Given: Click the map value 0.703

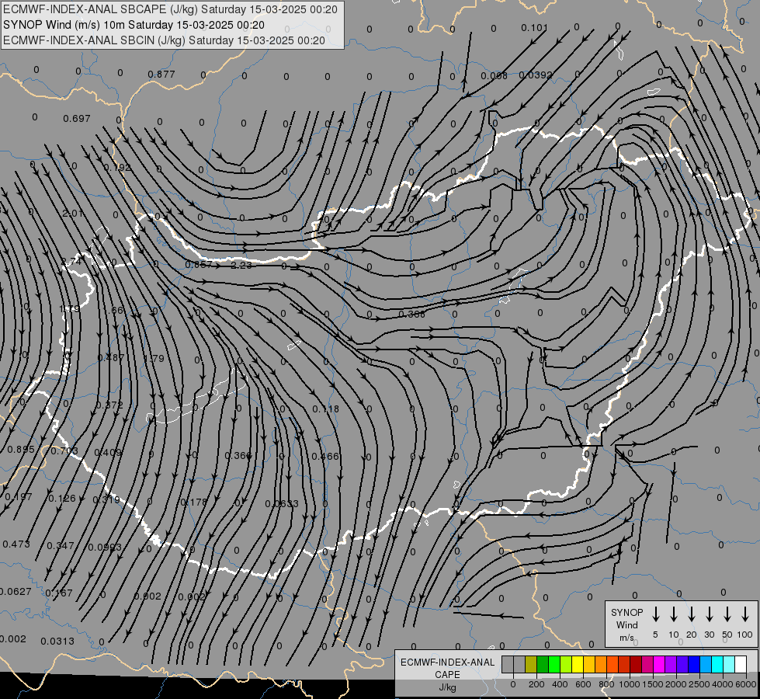Looking at the screenshot, I should [x=64, y=450].
